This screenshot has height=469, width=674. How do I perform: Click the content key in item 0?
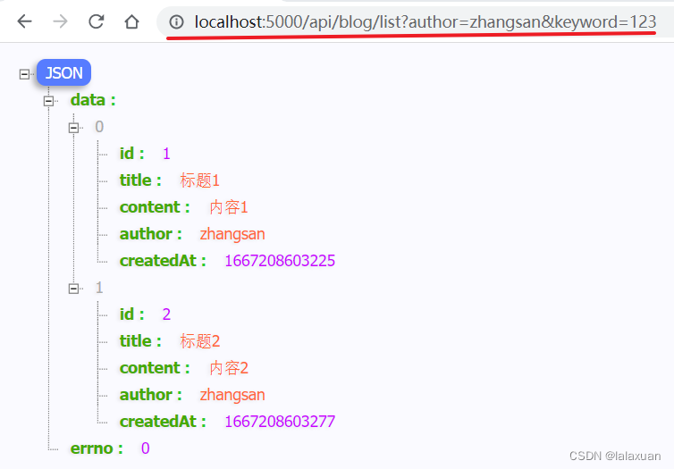tap(155, 207)
